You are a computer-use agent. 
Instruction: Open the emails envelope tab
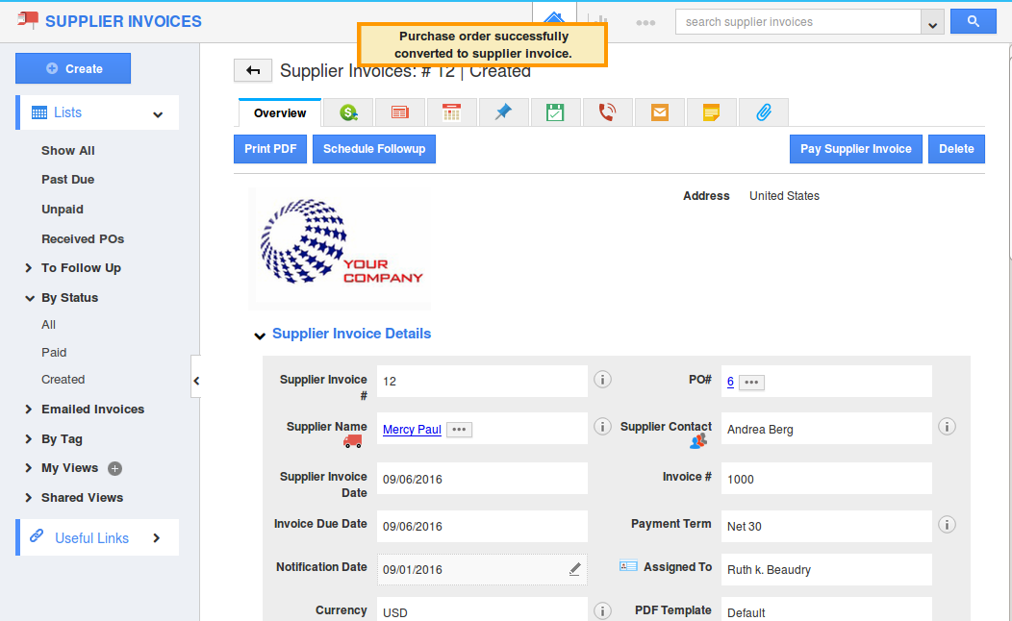659,112
